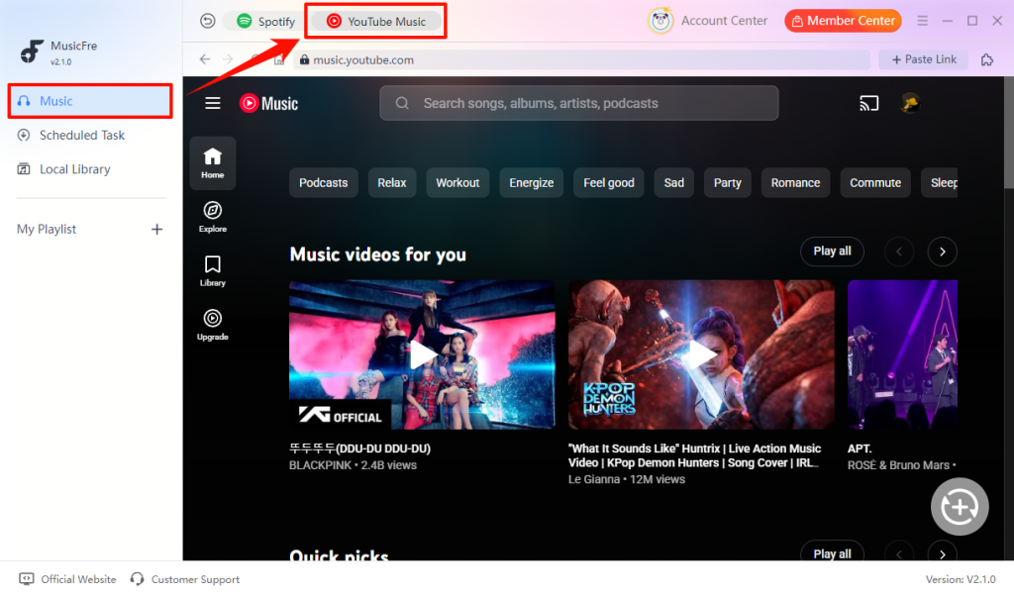Open the APT. video thumbnail

[902, 354]
